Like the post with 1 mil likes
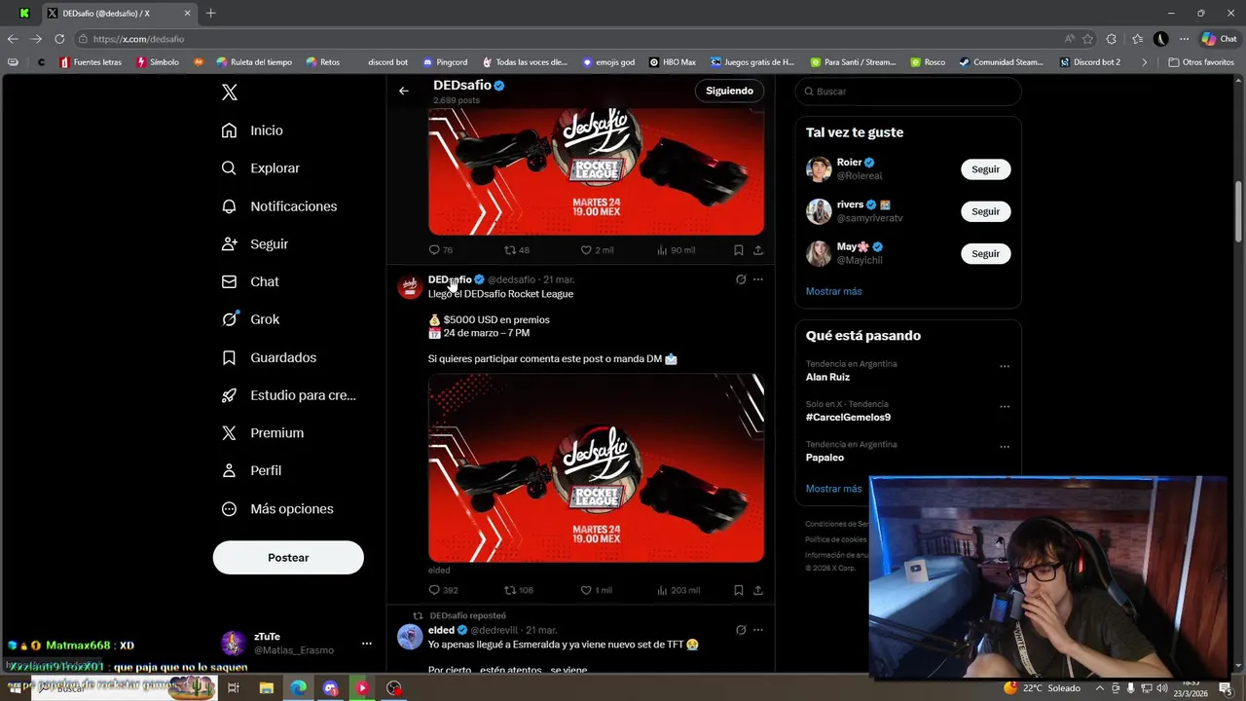Image resolution: width=1246 pixels, height=701 pixels. (586, 590)
